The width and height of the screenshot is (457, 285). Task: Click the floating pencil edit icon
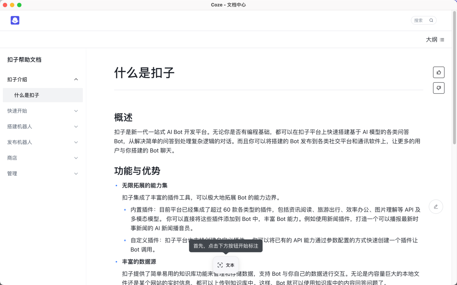tap(436, 207)
